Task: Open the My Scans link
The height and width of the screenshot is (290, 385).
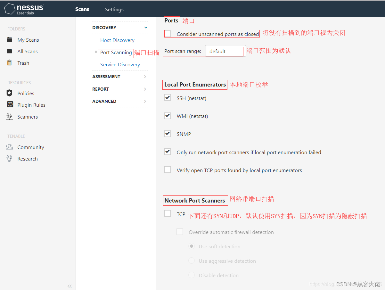Action: (28, 40)
